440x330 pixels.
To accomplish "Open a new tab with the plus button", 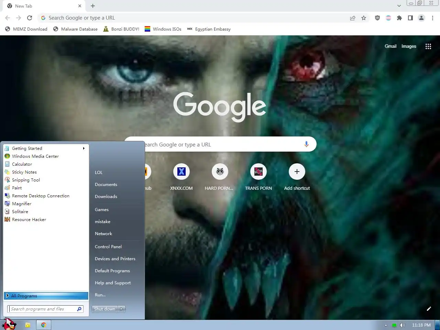I will tap(93, 6).
